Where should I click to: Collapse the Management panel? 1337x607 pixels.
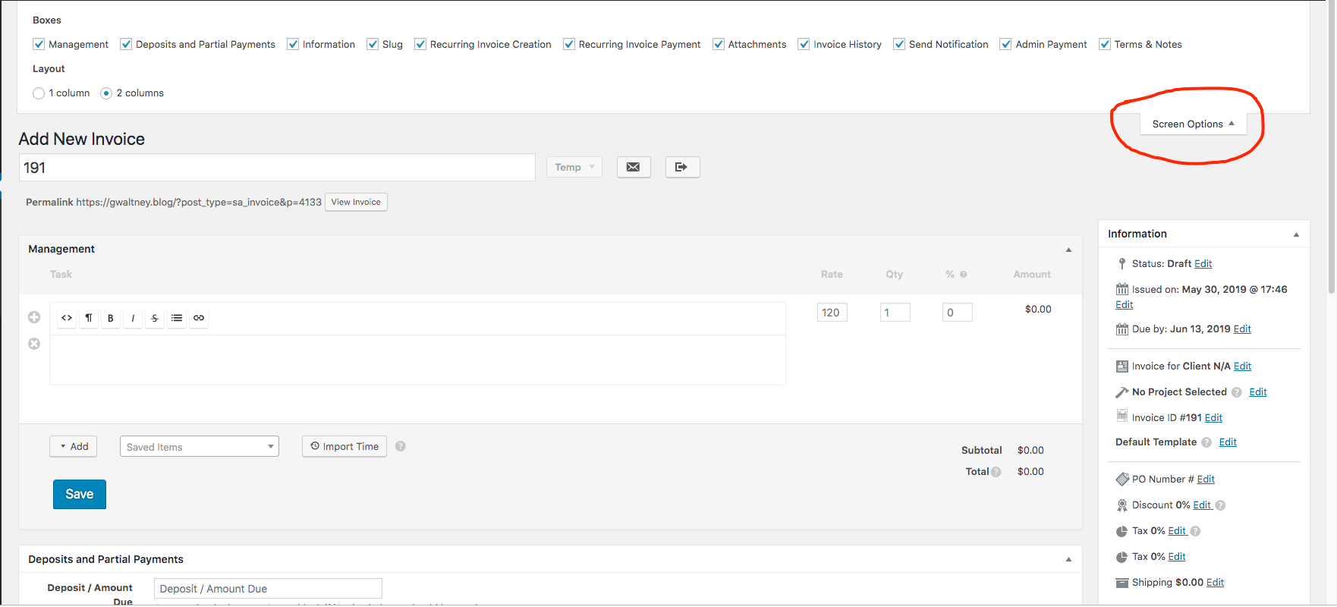point(1068,250)
